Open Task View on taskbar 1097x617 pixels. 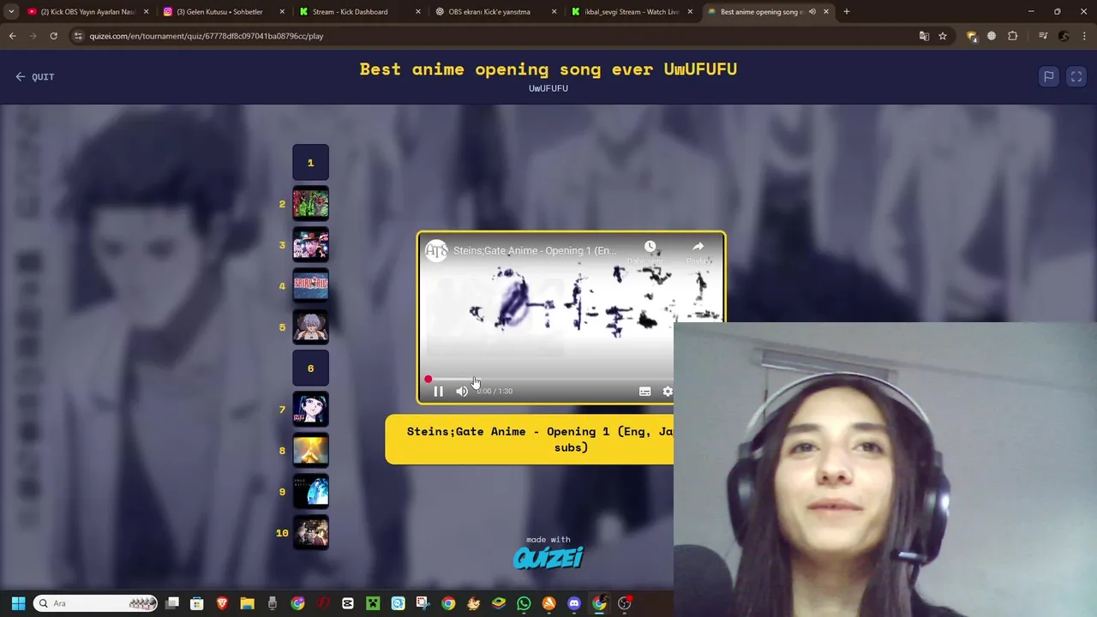pos(172,603)
